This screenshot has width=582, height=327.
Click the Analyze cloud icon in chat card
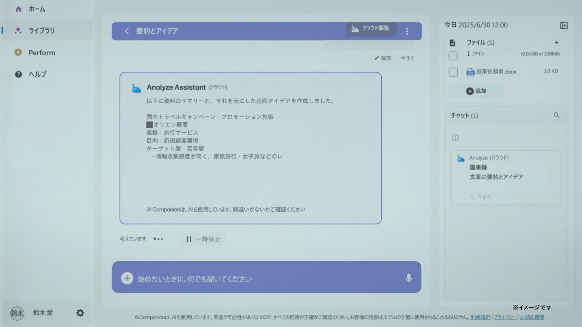click(x=461, y=158)
